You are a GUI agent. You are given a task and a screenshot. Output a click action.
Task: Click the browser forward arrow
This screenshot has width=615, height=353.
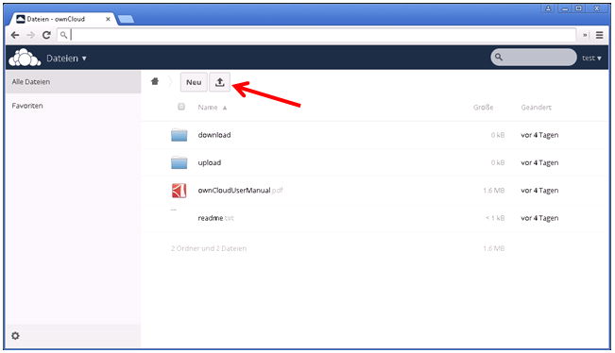tap(30, 35)
